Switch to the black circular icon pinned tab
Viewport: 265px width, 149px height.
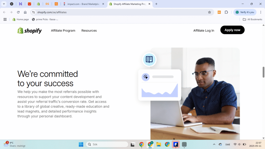pyautogui.click(x=12, y=4)
